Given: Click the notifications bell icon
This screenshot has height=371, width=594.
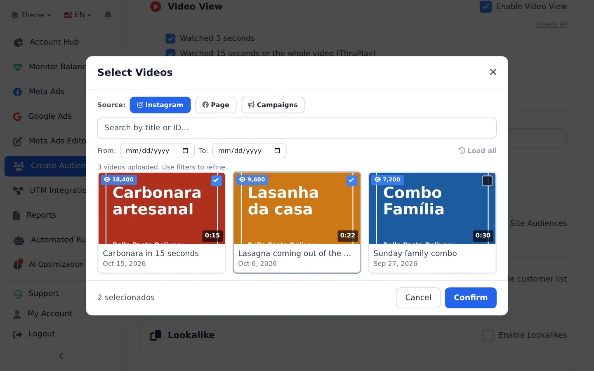Looking at the screenshot, I should click(108, 15).
